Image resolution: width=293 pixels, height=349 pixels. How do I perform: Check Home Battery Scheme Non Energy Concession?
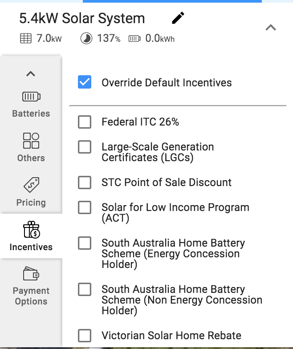85,289
